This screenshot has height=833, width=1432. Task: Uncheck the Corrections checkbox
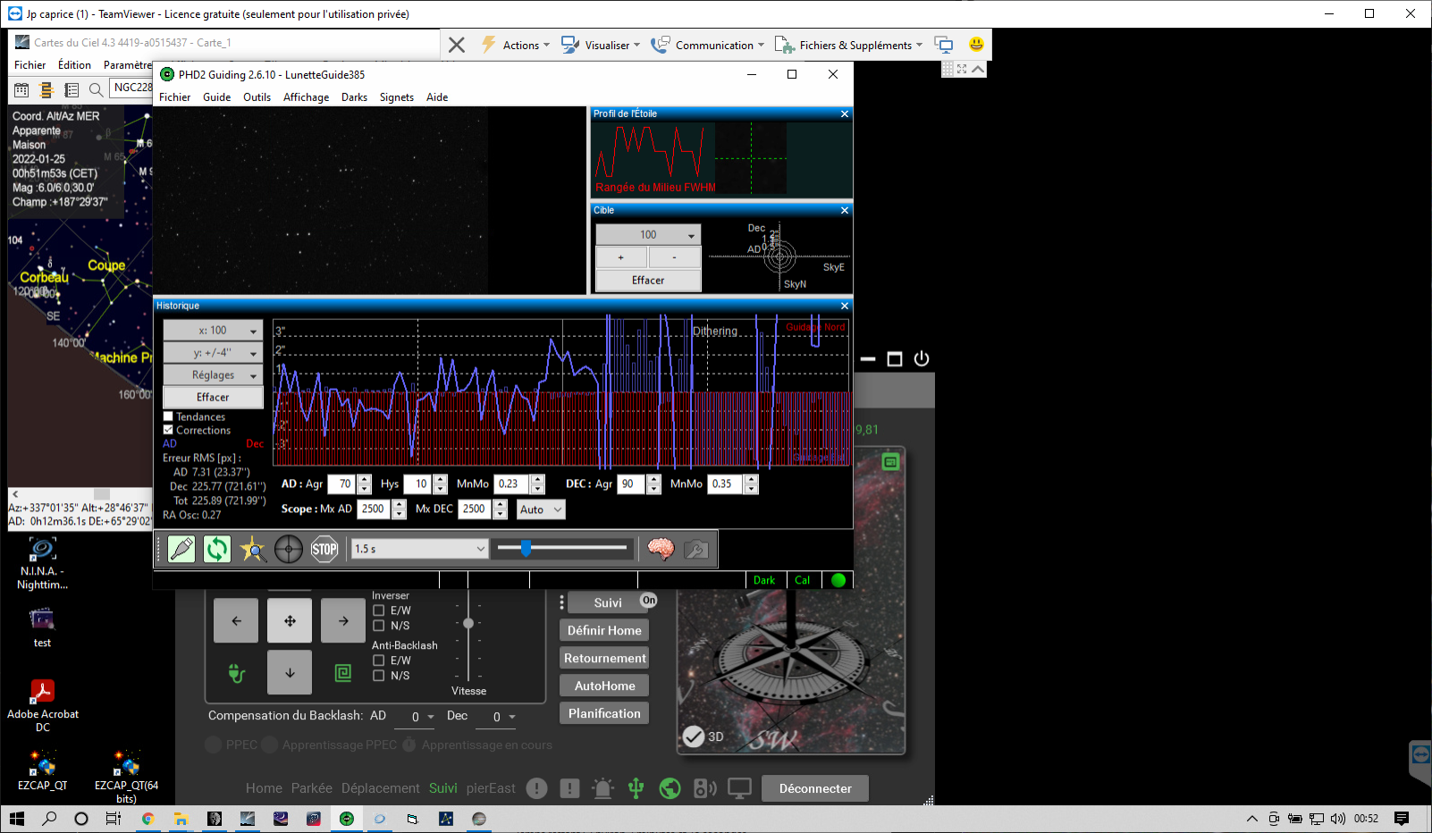coord(168,430)
